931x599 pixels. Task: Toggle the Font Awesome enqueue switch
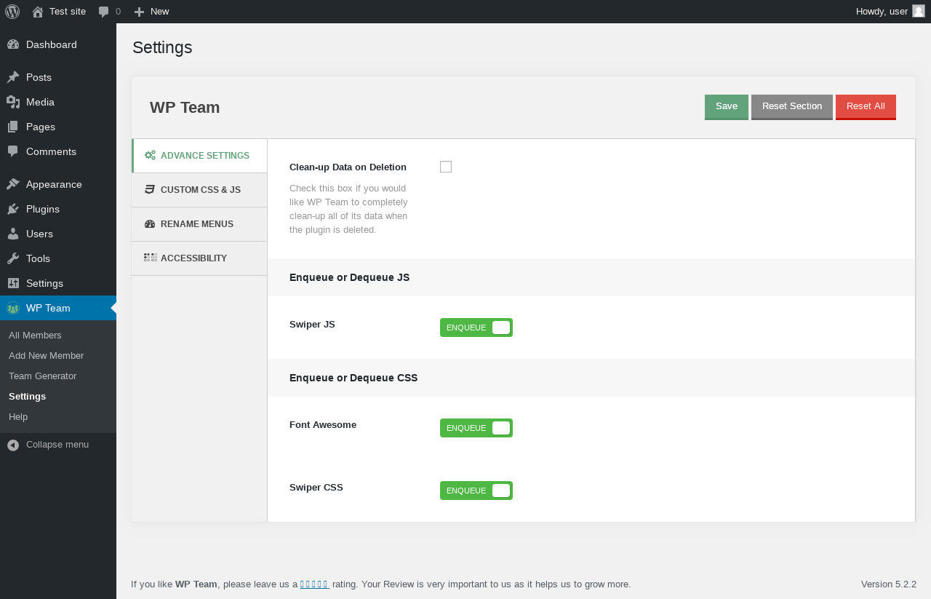coord(476,428)
